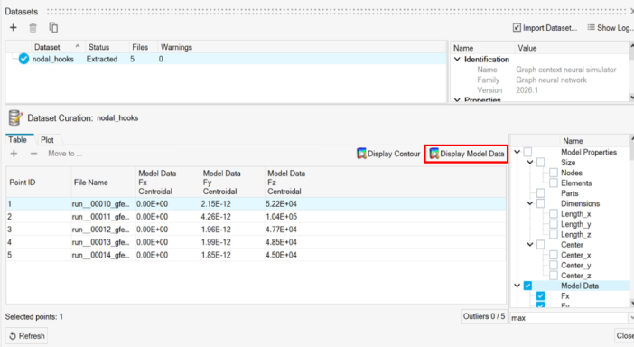Screen dimensions: 634x347
Task: Enable the Center_y checkbox
Action: click(x=554, y=266)
